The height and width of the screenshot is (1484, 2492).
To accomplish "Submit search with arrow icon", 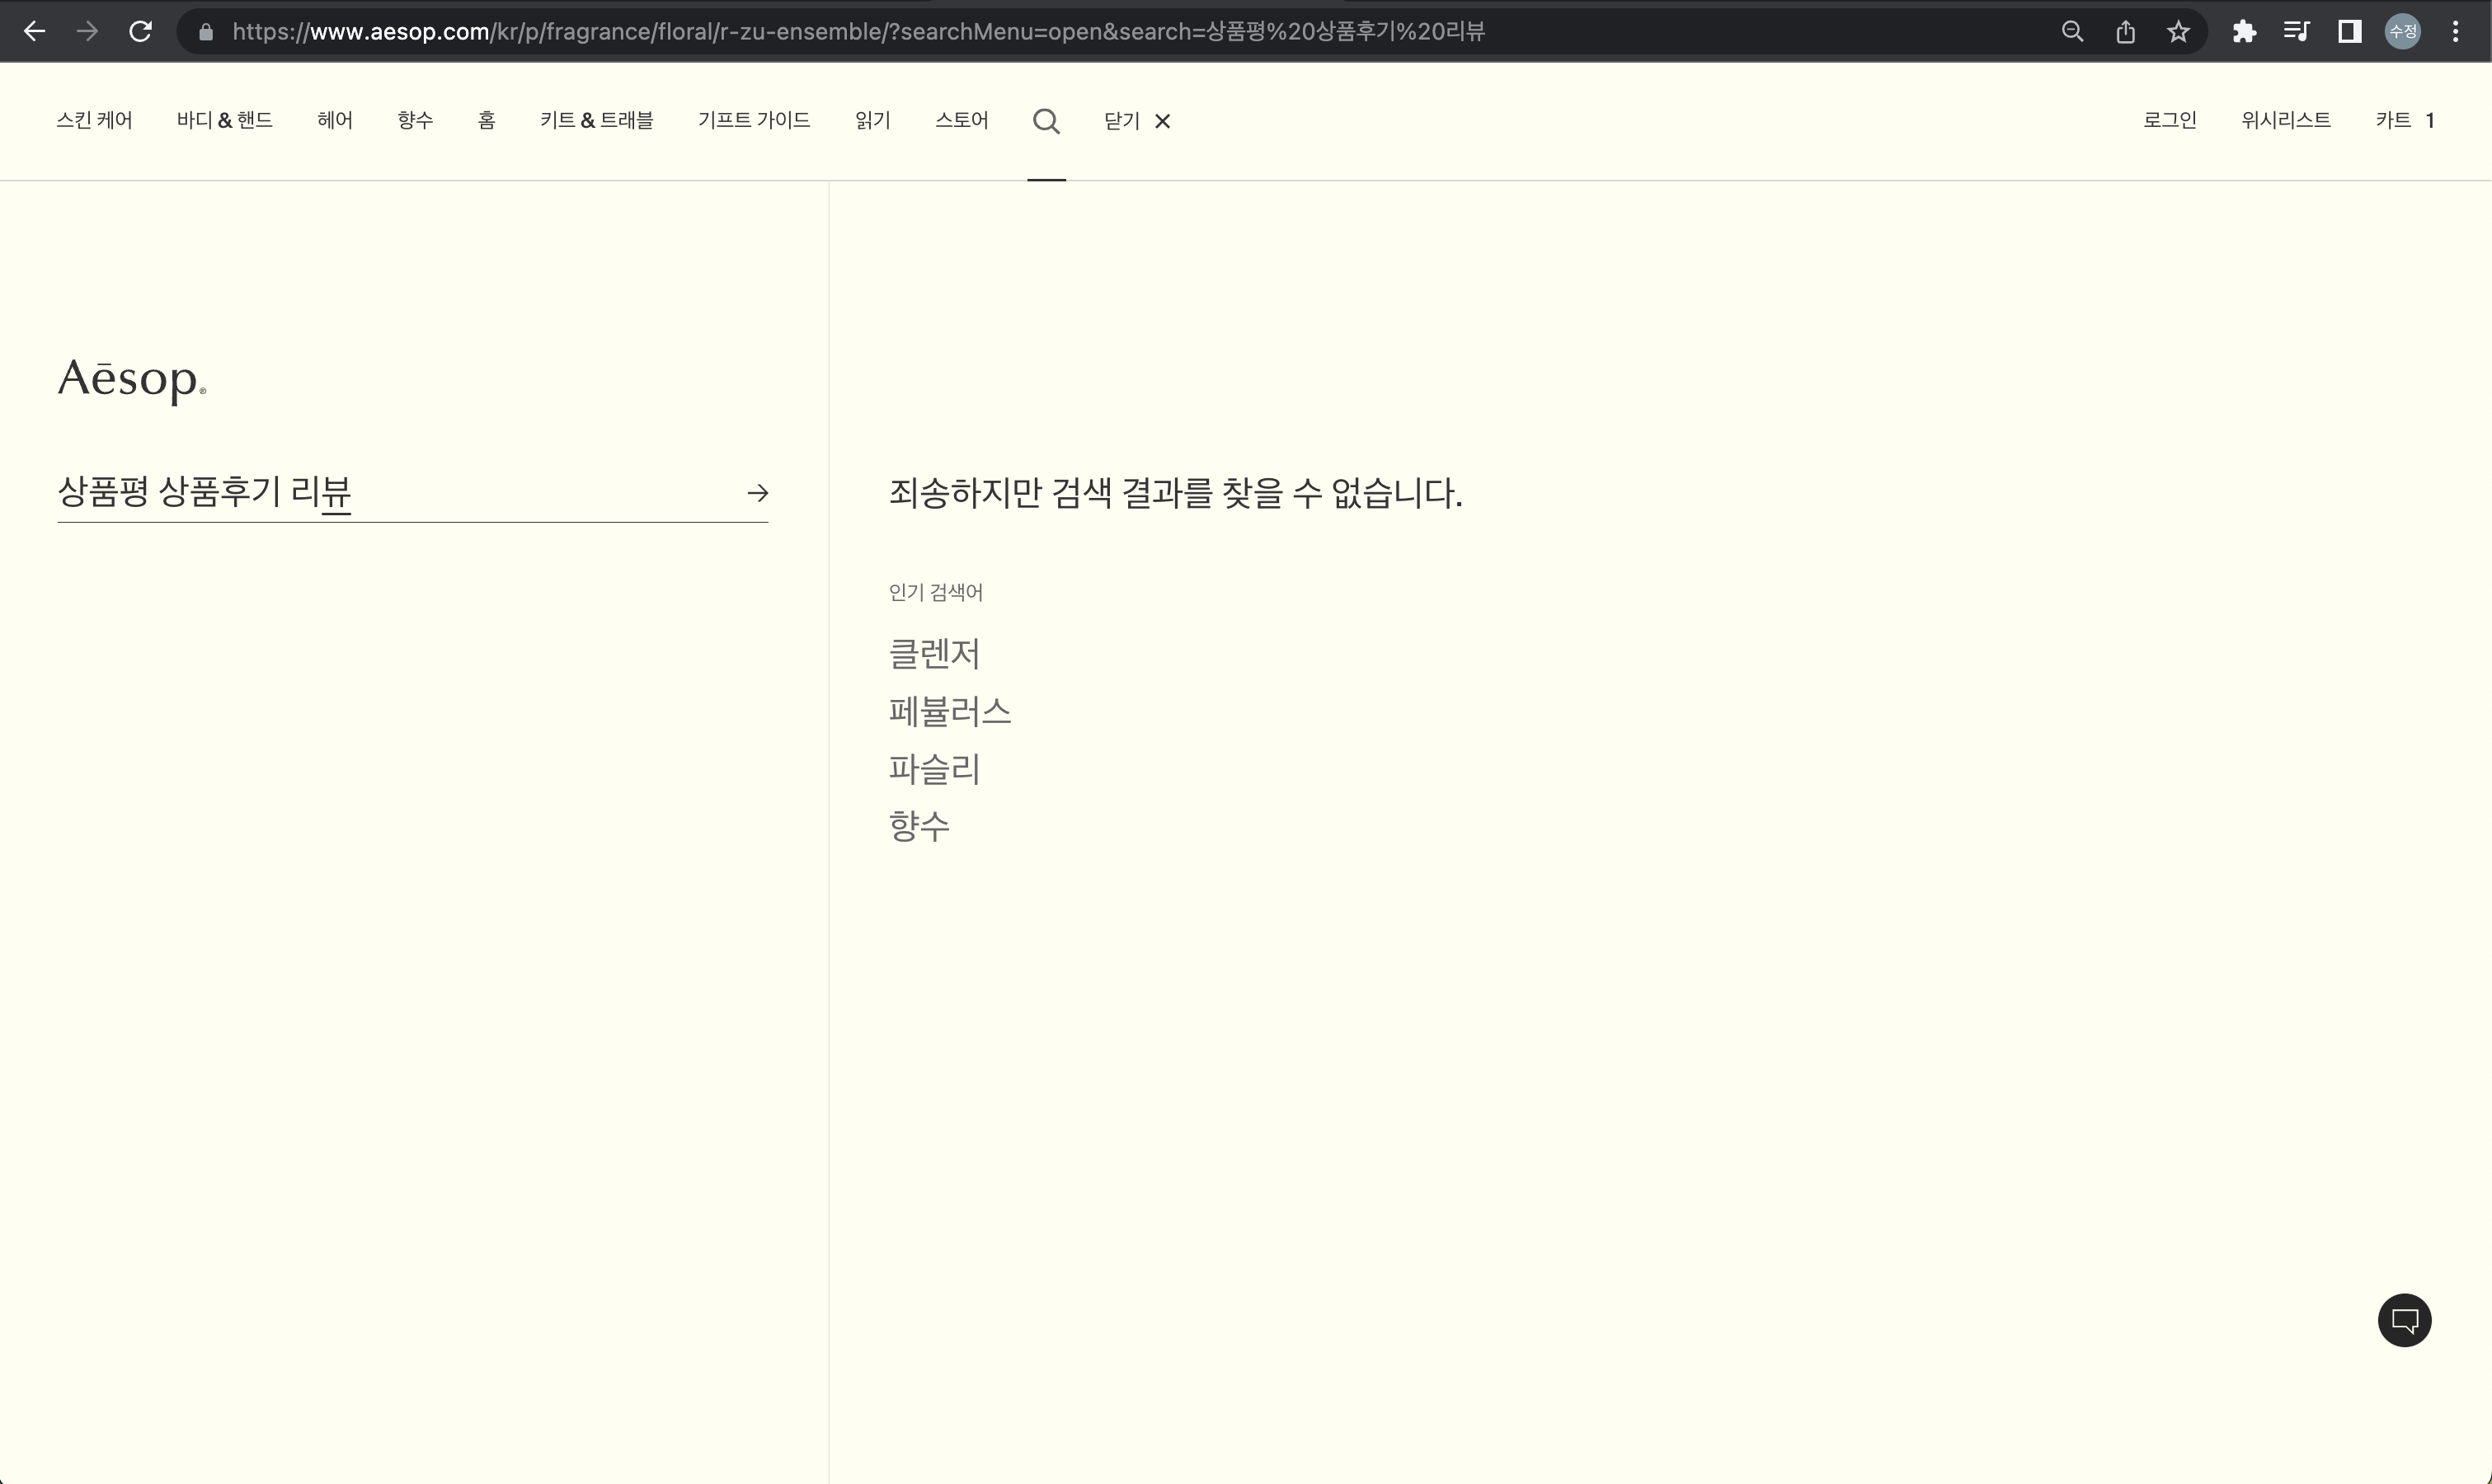I will pos(757,492).
